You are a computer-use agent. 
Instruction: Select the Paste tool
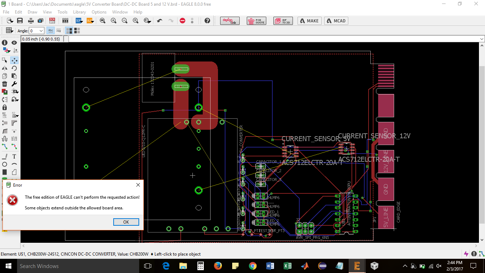click(14, 76)
